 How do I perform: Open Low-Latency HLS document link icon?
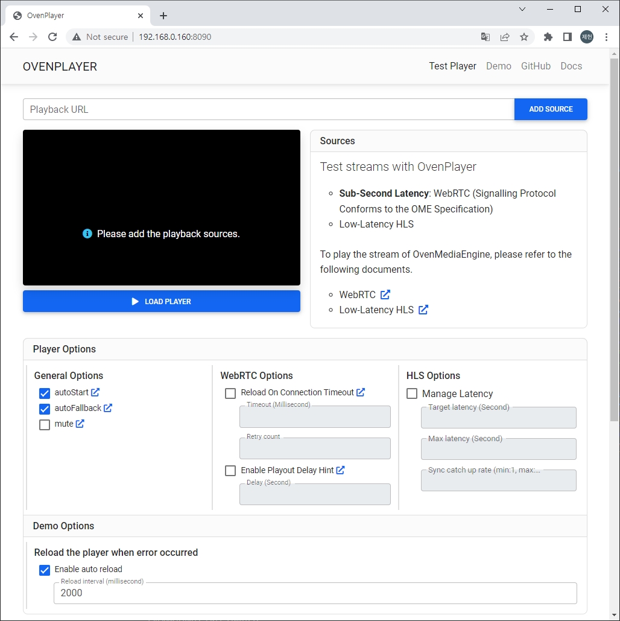[x=423, y=310]
